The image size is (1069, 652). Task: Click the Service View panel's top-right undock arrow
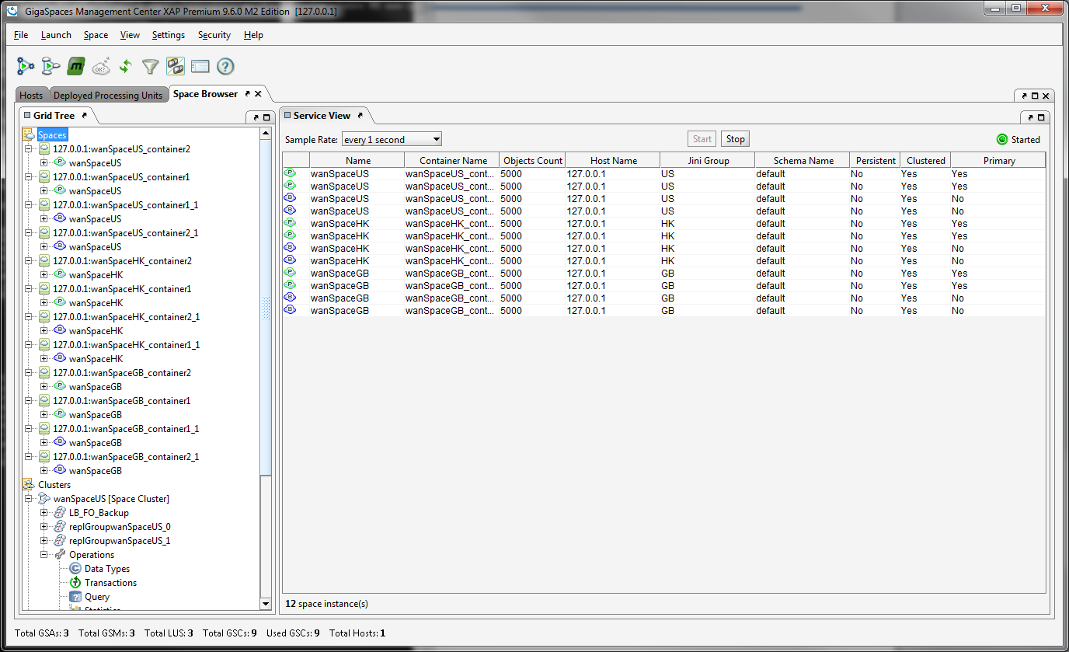[x=1032, y=118]
